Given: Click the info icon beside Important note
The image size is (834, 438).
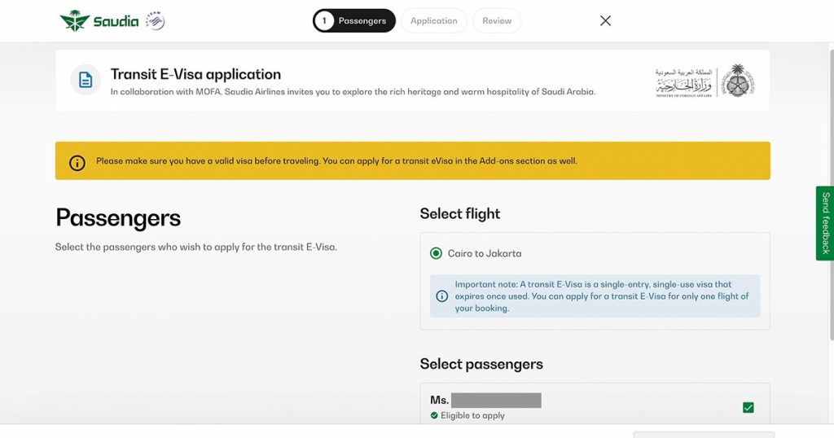Looking at the screenshot, I should coord(442,296).
